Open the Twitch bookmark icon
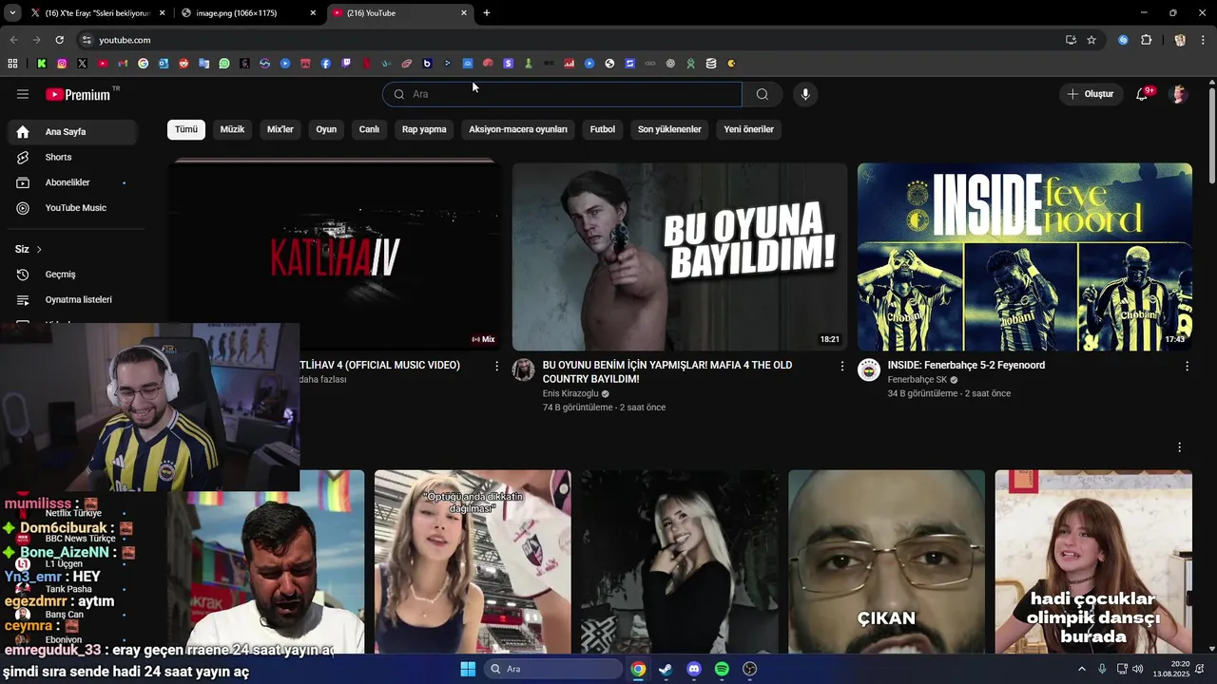The width and height of the screenshot is (1217, 684). pyautogui.click(x=346, y=64)
